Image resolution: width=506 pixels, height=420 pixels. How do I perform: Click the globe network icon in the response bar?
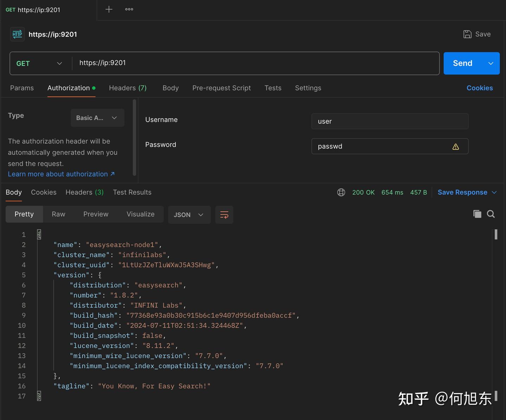(340, 192)
